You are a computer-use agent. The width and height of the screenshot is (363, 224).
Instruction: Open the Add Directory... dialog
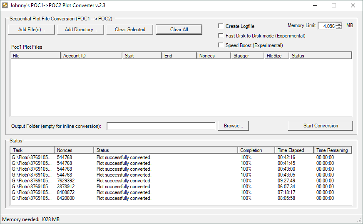[x=81, y=30]
